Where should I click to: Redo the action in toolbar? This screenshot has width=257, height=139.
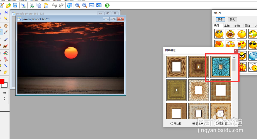[x=61, y=6]
